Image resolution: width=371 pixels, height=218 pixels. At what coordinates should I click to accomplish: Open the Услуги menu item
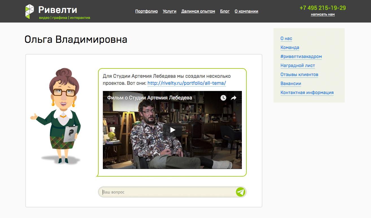point(170,11)
